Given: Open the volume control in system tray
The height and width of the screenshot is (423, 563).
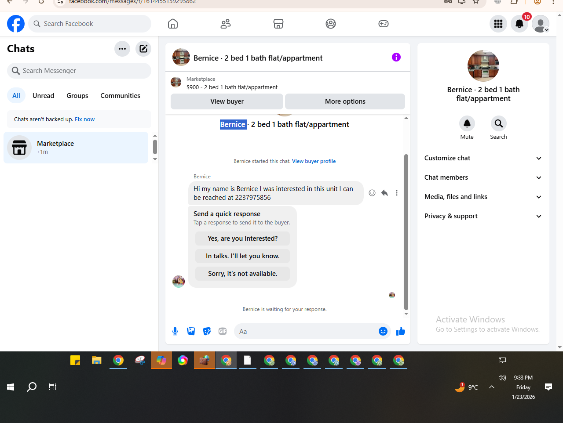Looking at the screenshot, I should click(x=502, y=378).
